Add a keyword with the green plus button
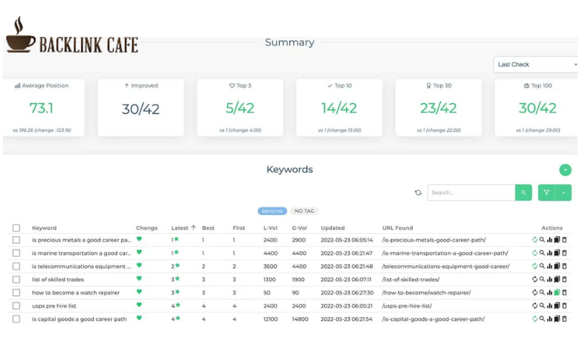The image size is (578, 361). (565, 170)
